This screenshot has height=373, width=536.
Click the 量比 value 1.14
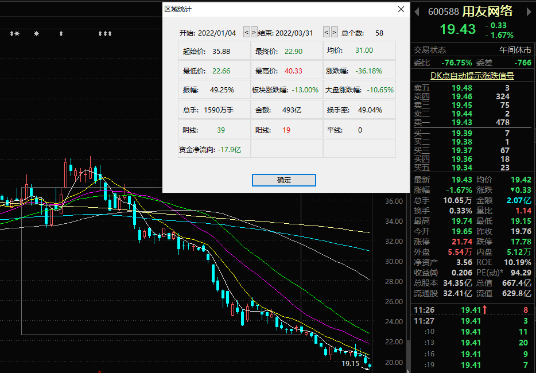click(x=524, y=211)
